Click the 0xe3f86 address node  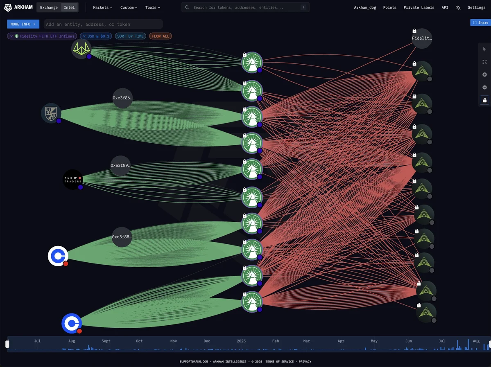(122, 98)
